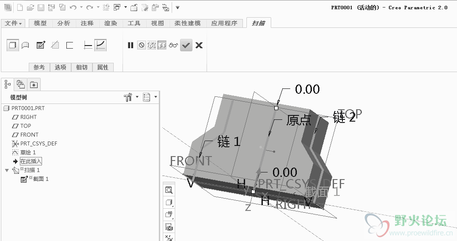Click the top 0.00 dimension value
The image size is (457, 241).
307,89
